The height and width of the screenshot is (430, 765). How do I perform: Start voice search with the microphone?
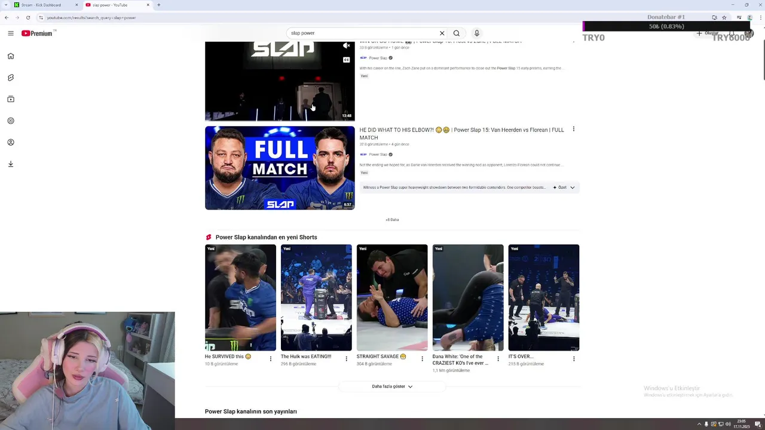click(476, 33)
